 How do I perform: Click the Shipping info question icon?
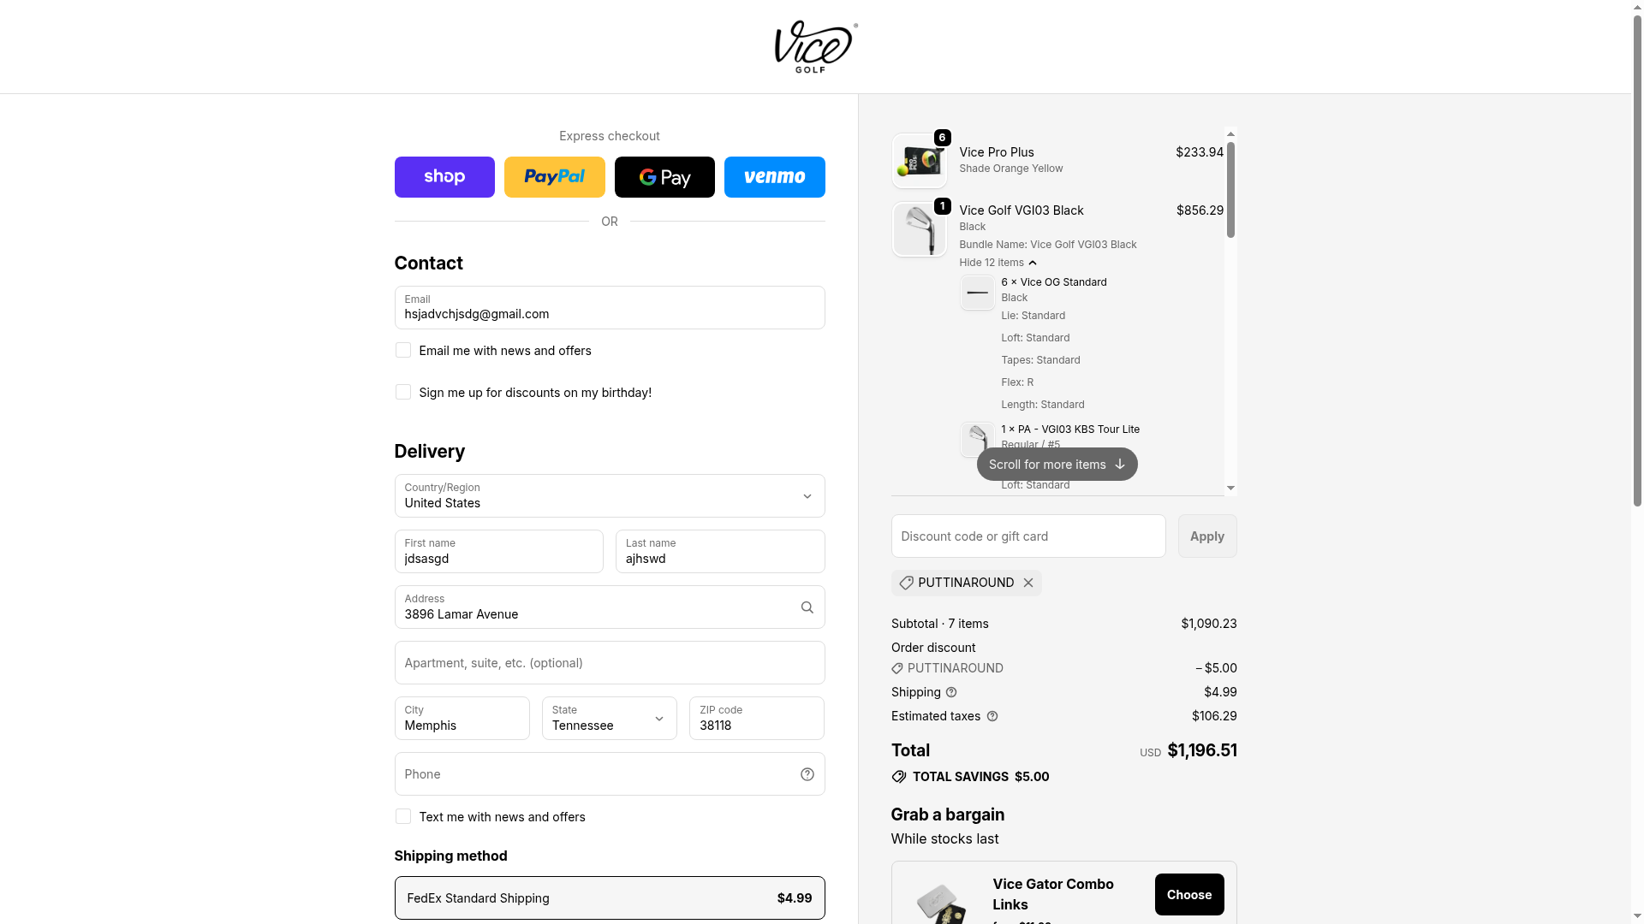pos(951,692)
